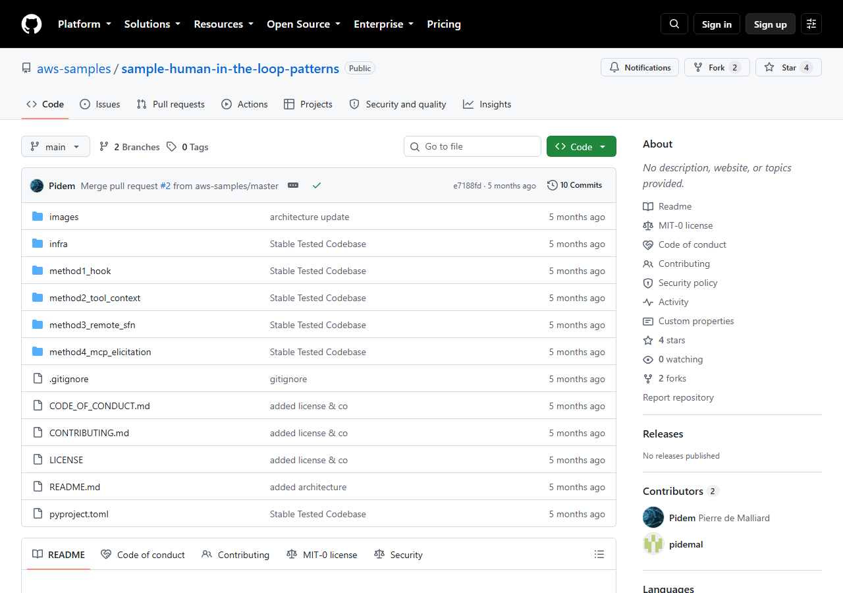The height and width of the screenshot is (593, 843).
Task: Fork the repository
Action: point(717,68)
